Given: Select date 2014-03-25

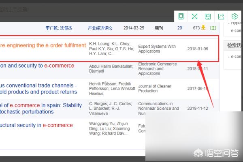Looking at the screenshot, I should click(134, 28).
